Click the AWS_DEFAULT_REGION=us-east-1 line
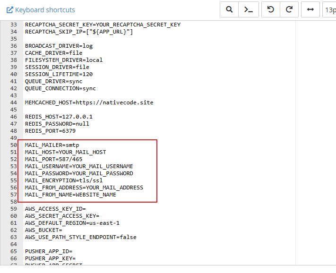This screenshot has width=336, height=273. click(72, 223)
